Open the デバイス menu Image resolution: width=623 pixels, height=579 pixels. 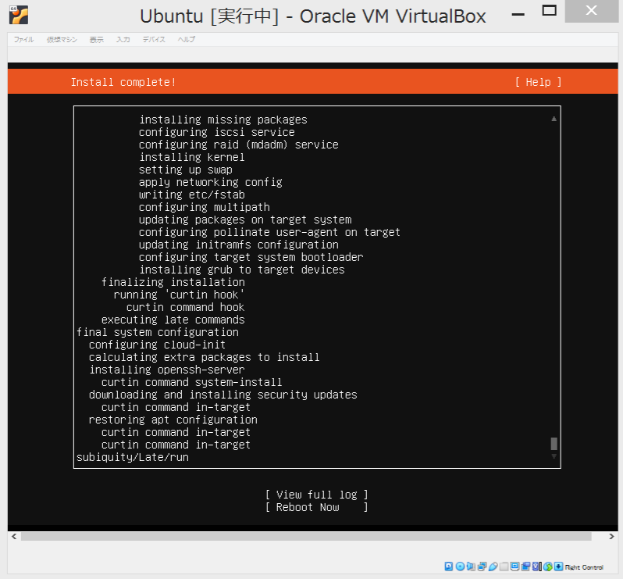154,39
